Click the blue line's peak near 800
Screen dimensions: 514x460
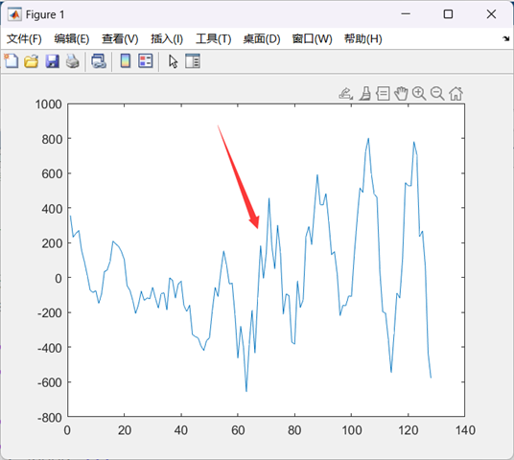point(368,139)
